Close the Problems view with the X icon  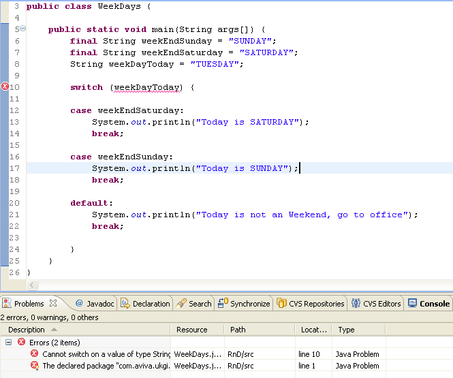(x=53, y=303)
